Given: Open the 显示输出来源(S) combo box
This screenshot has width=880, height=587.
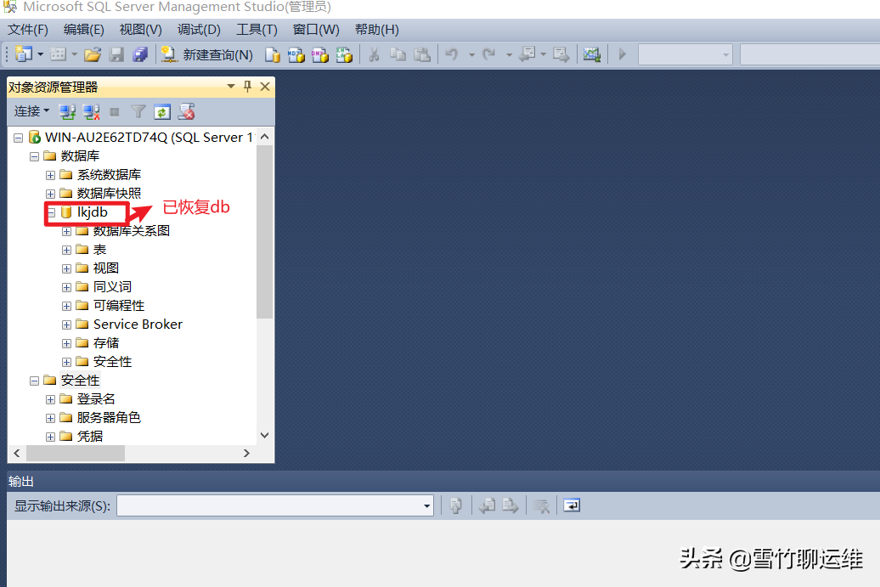Looking at the screenshot, I should pyautogui.click(x=275, y=505).
